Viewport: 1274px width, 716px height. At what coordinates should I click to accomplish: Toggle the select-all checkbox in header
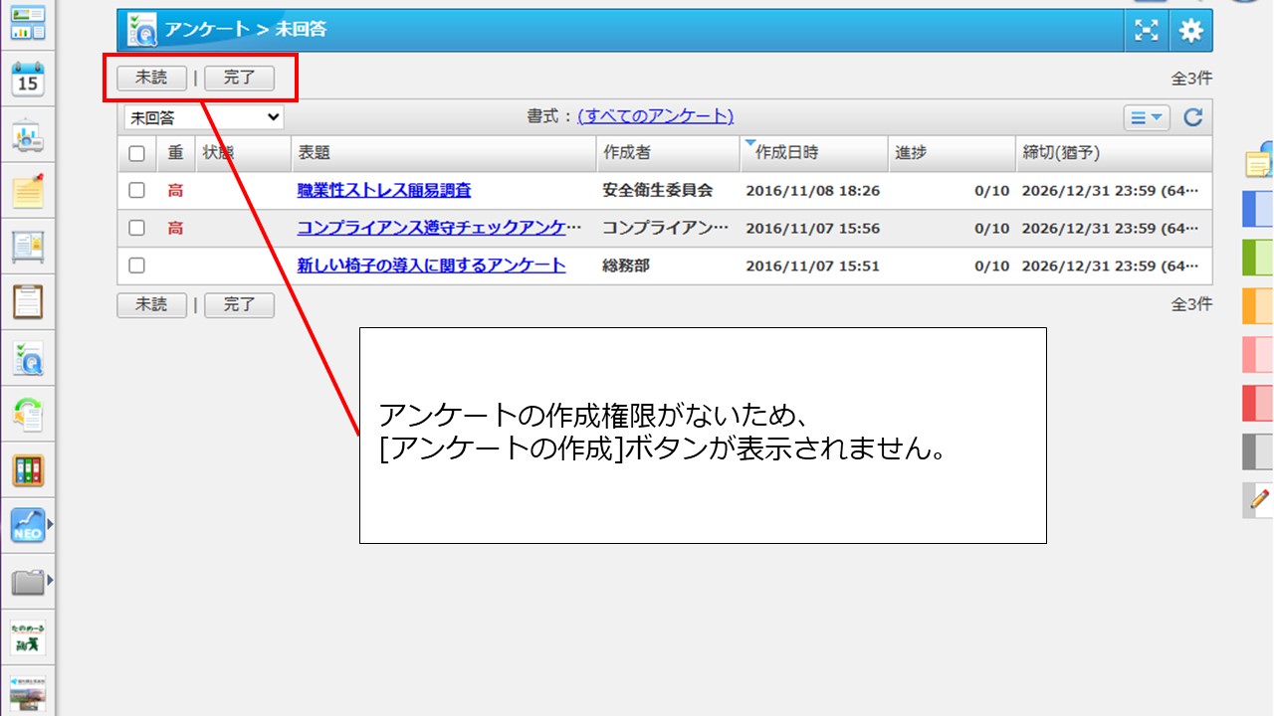coord(137,153)
